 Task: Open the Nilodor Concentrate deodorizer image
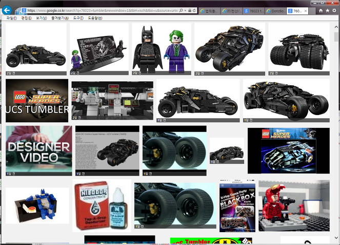[x=102, y=205]
